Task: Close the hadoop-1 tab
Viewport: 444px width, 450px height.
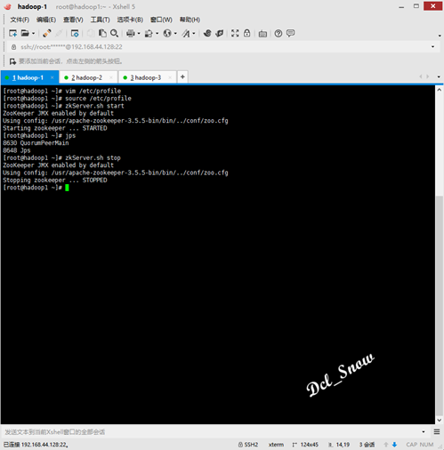Action: point(52,77)
